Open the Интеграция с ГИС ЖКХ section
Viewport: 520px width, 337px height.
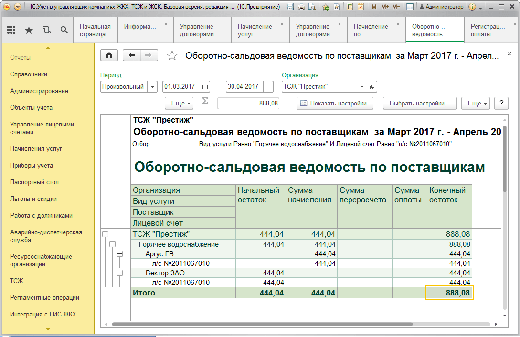43,314
